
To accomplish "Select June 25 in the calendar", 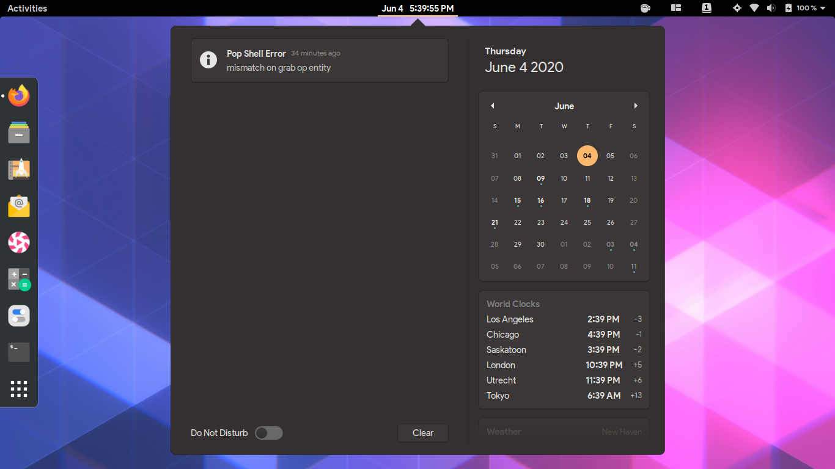I will click(587, 223).
